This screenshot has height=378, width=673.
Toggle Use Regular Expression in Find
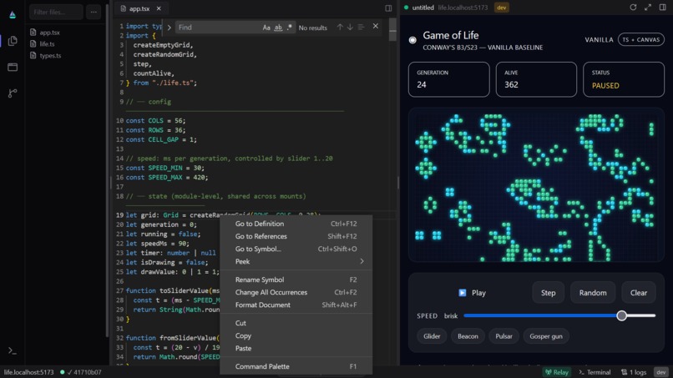click(x=290, y=28)
